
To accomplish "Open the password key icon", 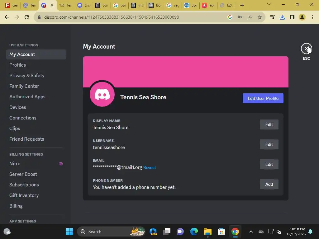I will (240, 17).
